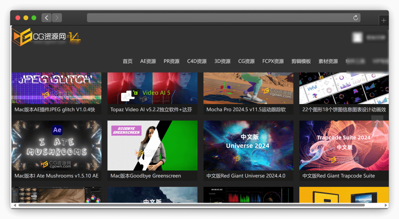
Task: Open the Topaz Video AI v5.2.2 post link
Action: click(x=151, y=110)
